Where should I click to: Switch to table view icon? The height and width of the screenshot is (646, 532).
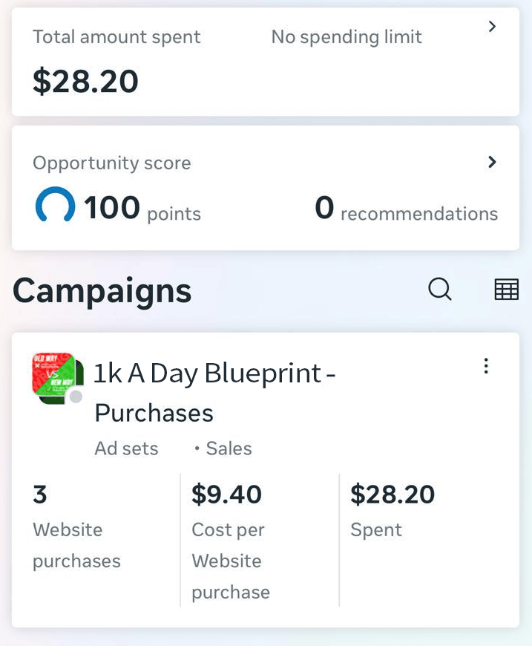click(506, 290)
